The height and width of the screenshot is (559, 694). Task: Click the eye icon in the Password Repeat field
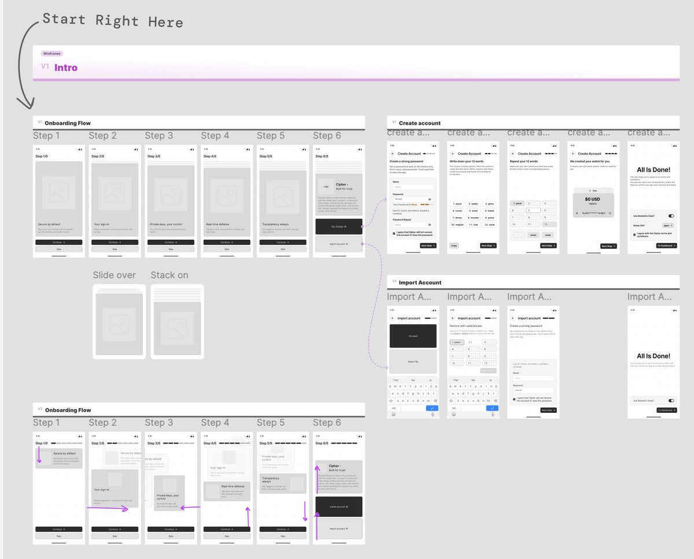point(430,224)
